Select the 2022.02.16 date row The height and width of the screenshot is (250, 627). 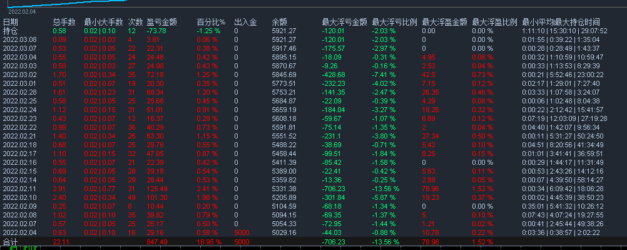(19, 162)
